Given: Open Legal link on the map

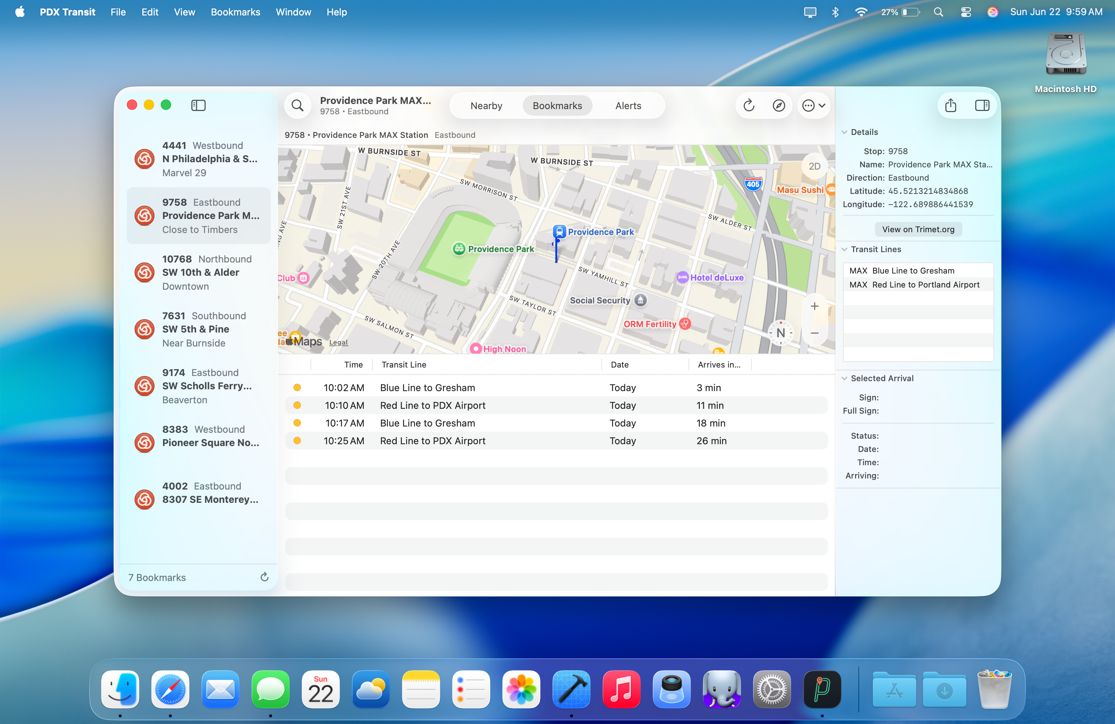Looking at the screenshot, I should click(338, 342).
